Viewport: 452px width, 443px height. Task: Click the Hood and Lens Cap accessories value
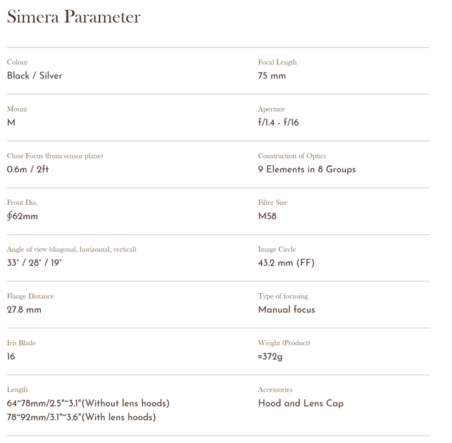pyautogui.click(x=301, y=404)
